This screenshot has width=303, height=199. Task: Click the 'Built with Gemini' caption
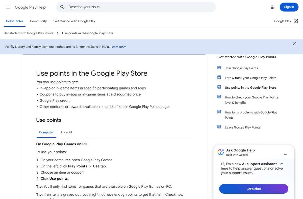coord(237,155)
